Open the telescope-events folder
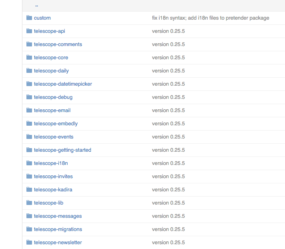Viewport: 285px width, 249px height. (54, 137)
